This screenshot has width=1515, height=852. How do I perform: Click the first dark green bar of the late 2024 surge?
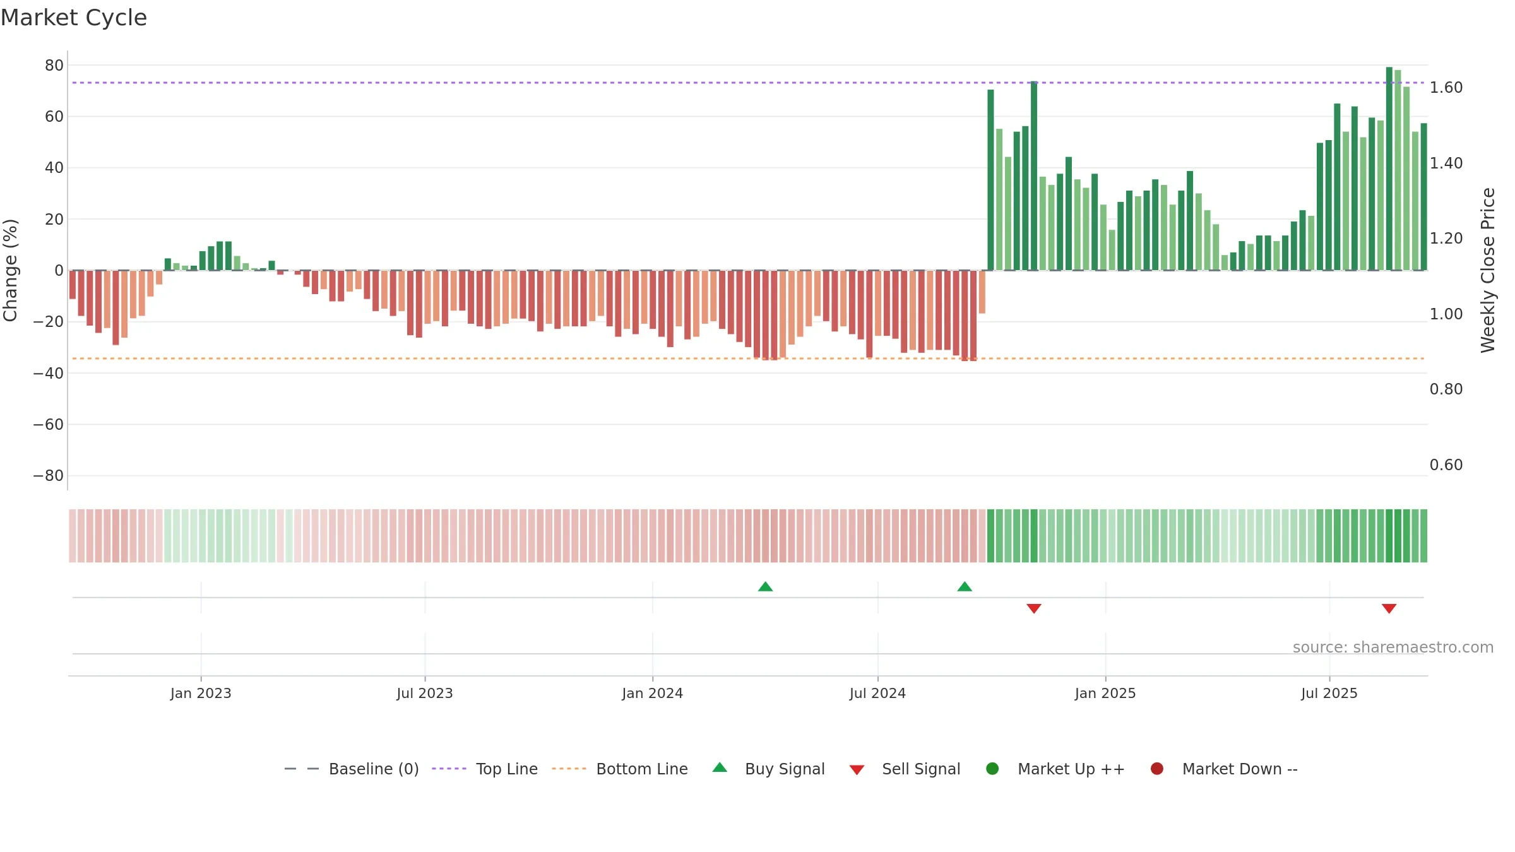pyautogui.click(x=990, y=180)
